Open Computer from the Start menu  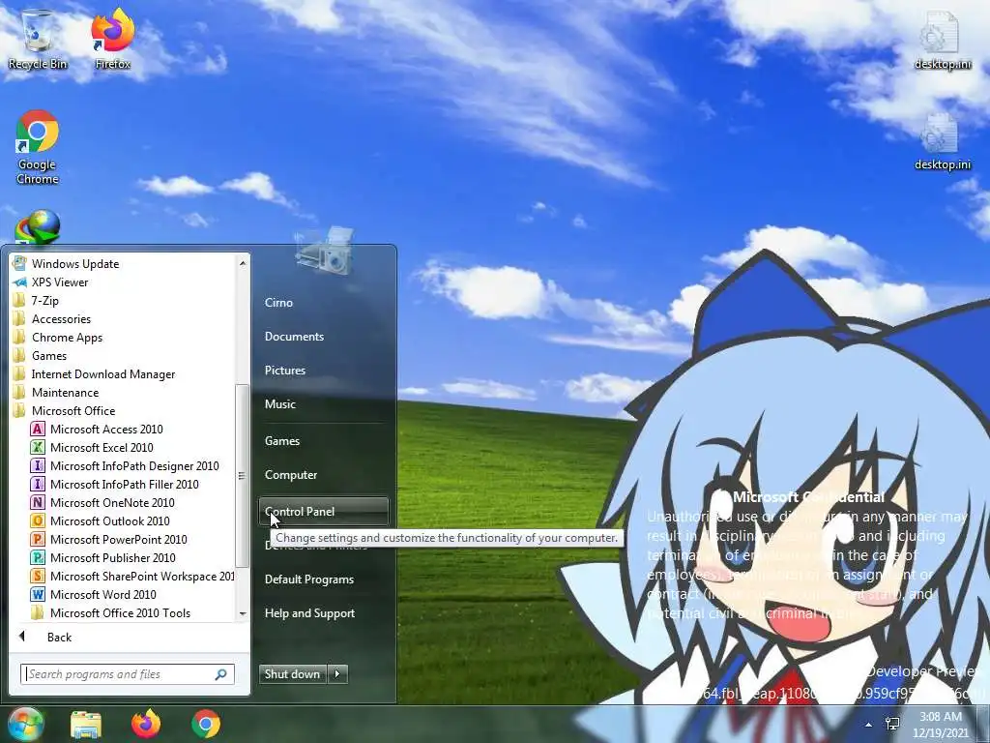pyautogui.click(x=291, y=475)
